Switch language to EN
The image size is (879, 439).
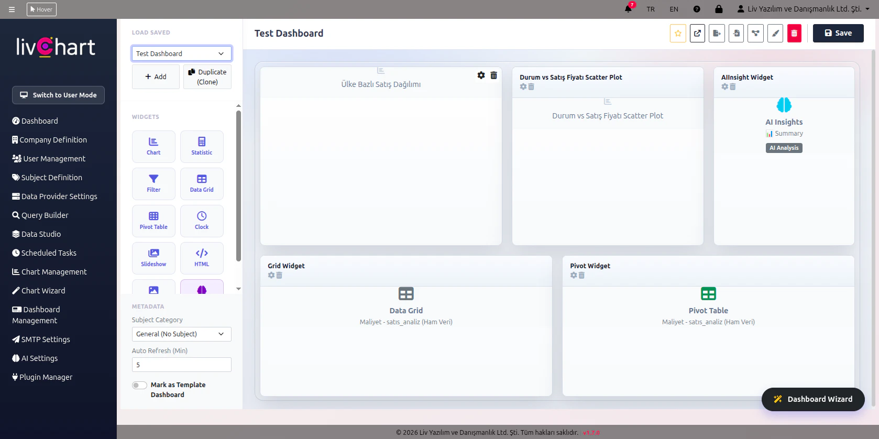[x=674, y=9]
